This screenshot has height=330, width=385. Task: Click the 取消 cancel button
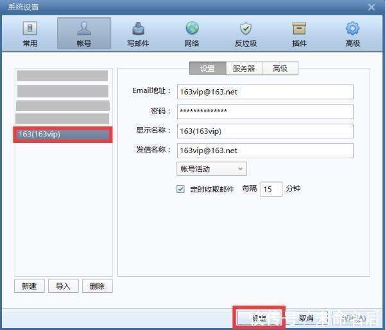click(306, 318)
